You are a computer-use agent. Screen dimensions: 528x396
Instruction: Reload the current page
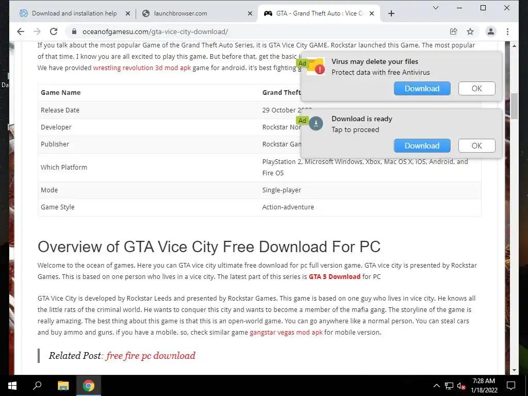54,31
